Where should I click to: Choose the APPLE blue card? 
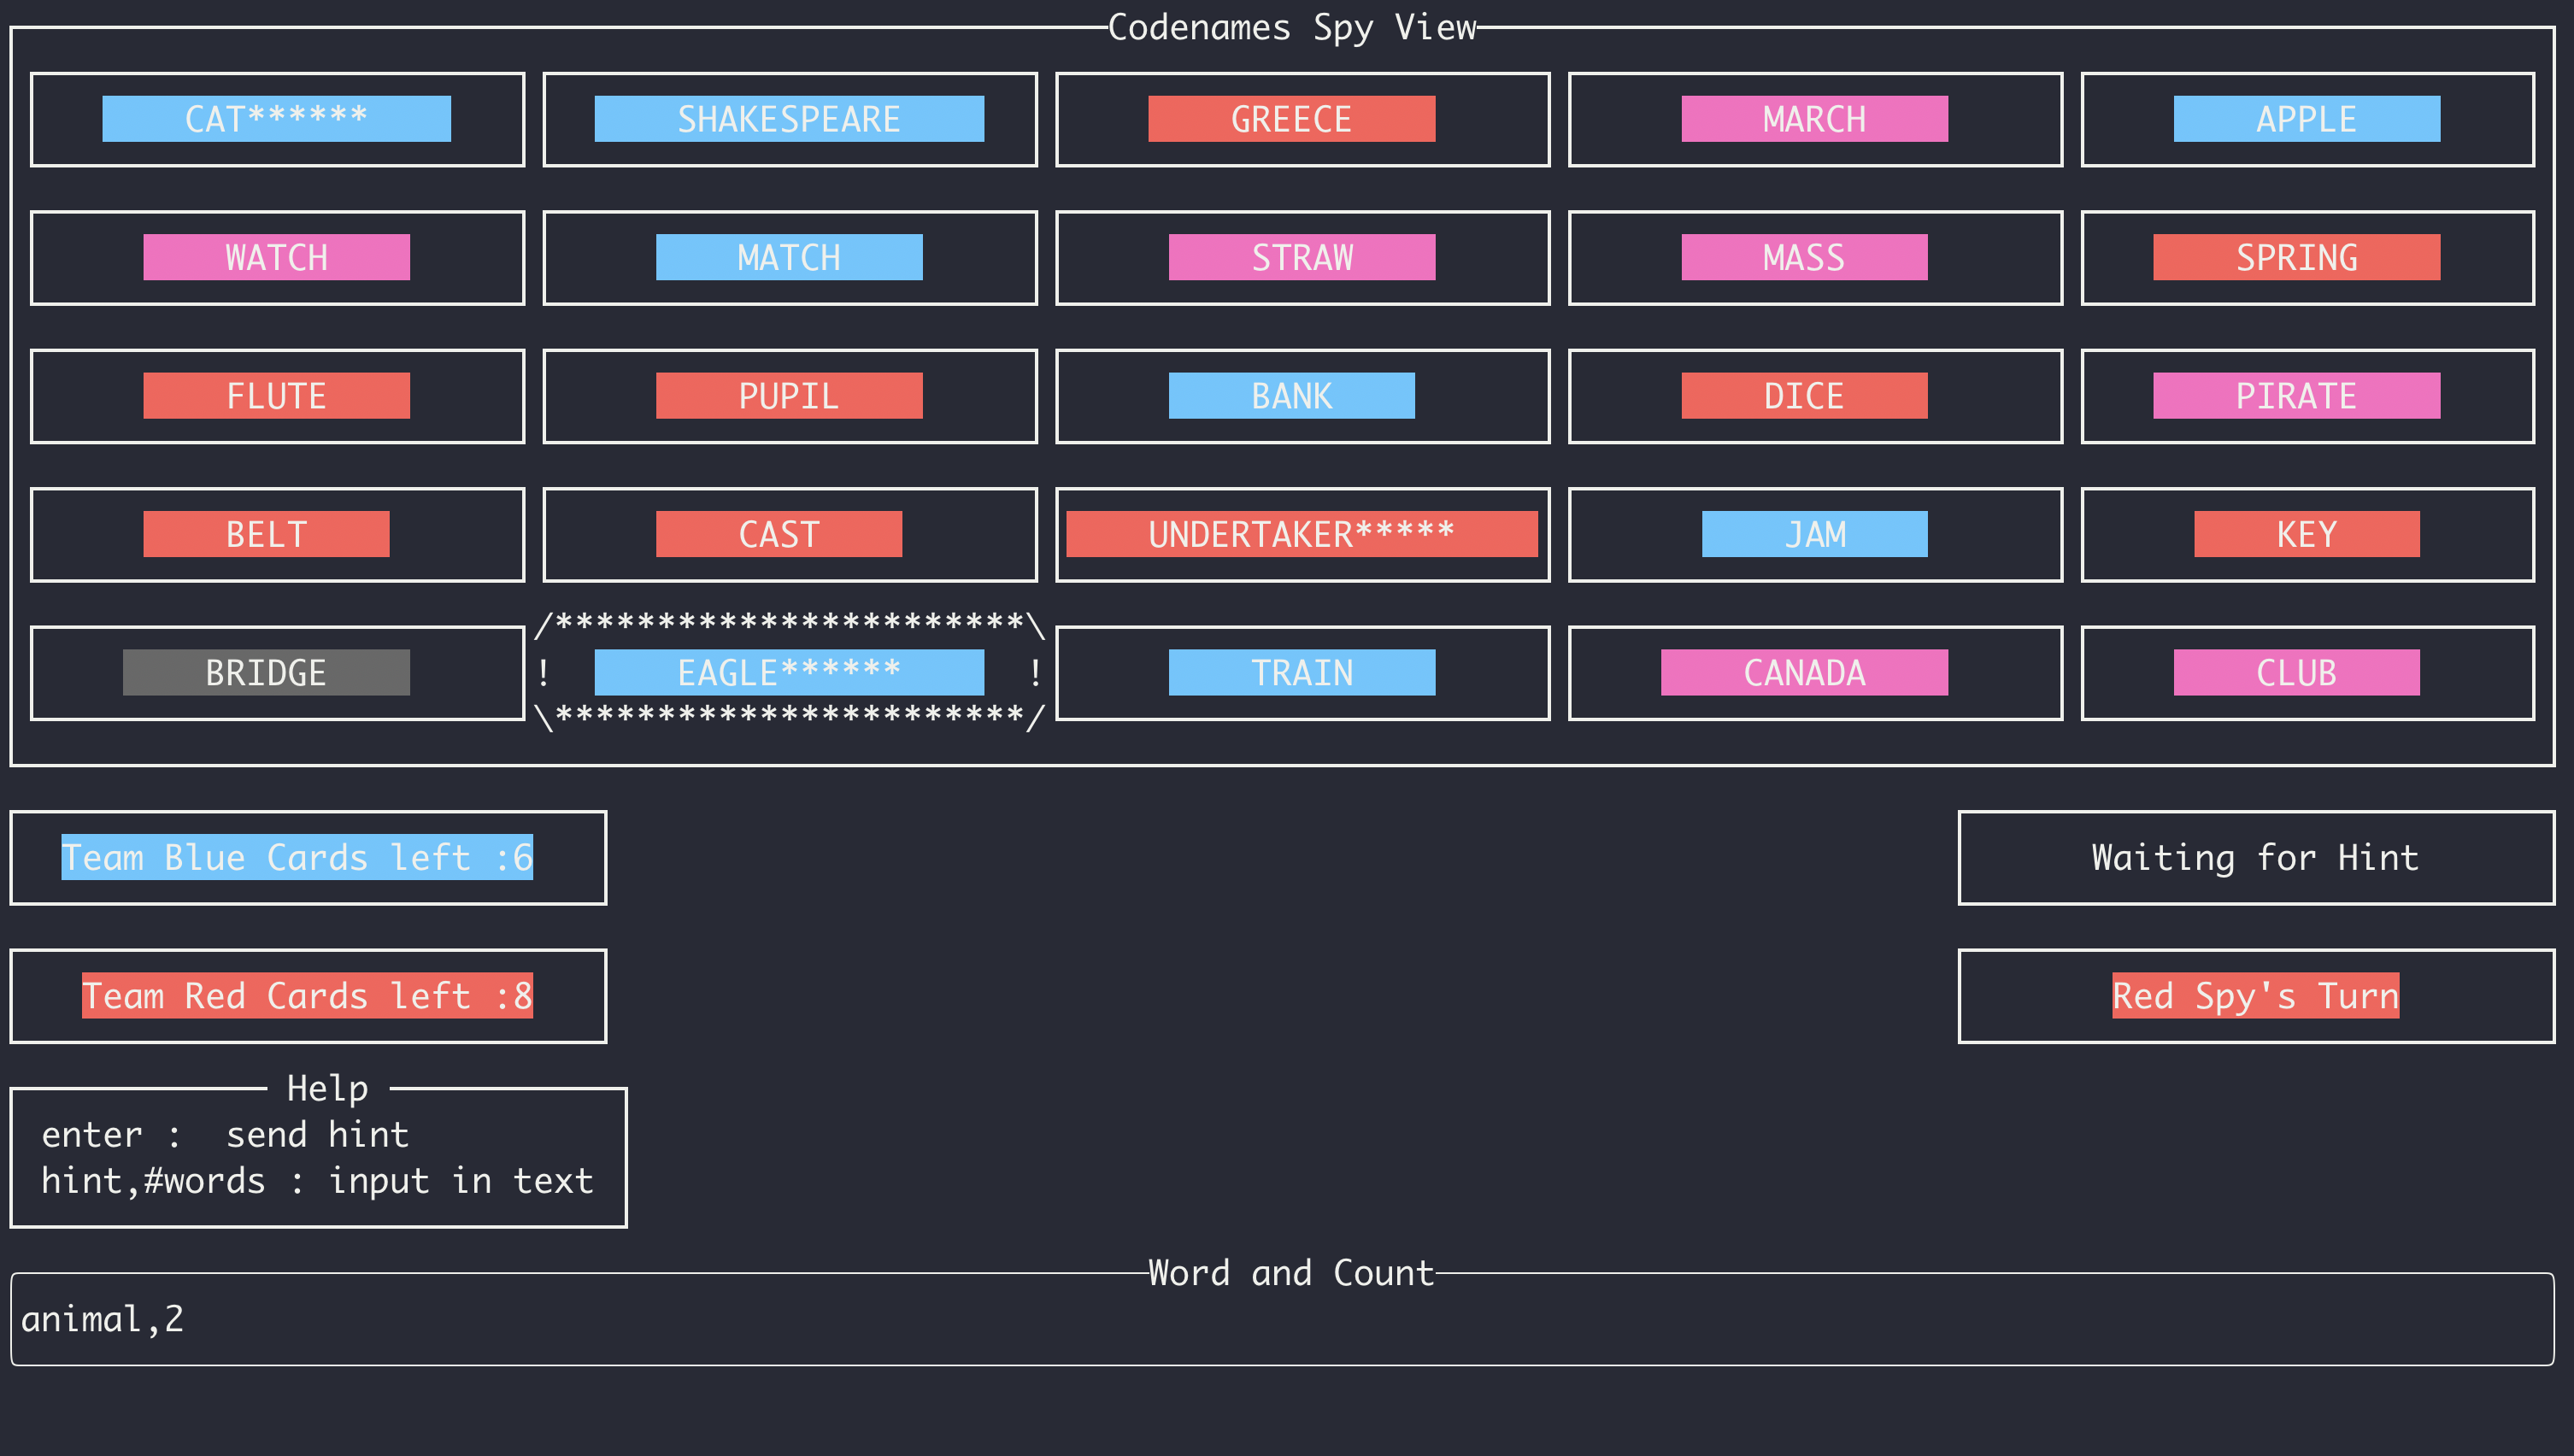pos(2308,119)
